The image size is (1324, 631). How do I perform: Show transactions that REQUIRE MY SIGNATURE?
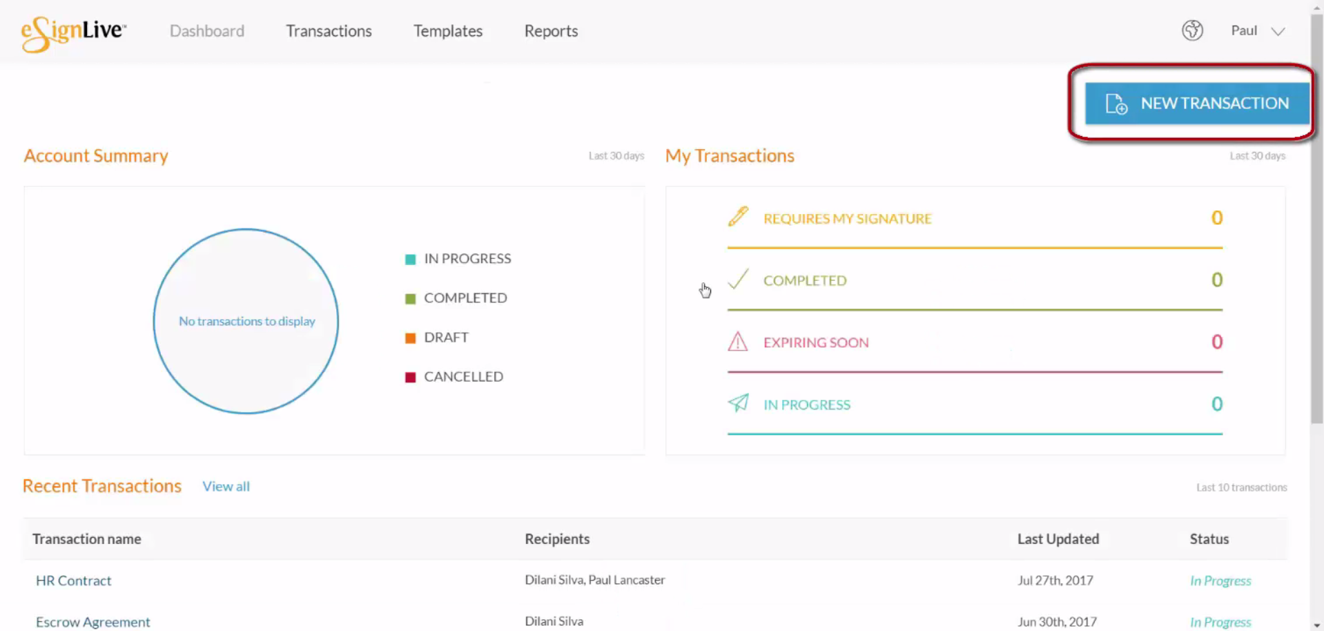point(847,219)
